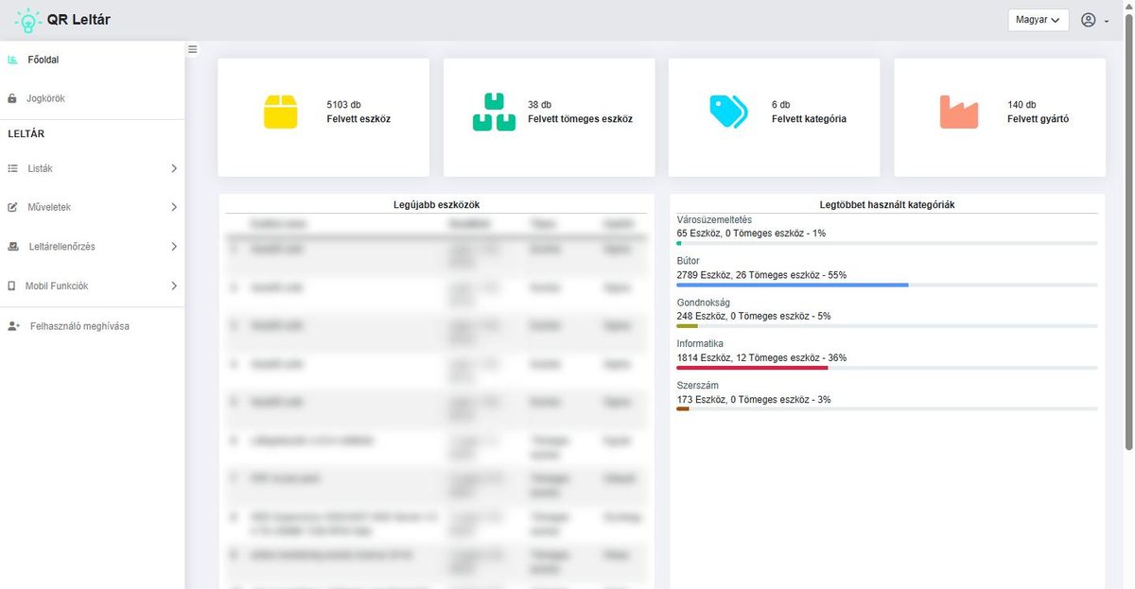
Task: Click the "5103 db" count
Action: click(x=344, y=105)
